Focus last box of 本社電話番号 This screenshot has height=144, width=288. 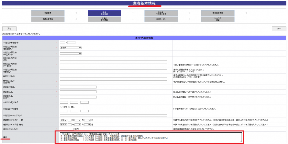pos(84,102)
